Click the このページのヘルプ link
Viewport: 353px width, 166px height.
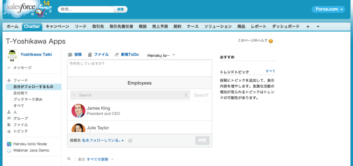coord(252,40)
